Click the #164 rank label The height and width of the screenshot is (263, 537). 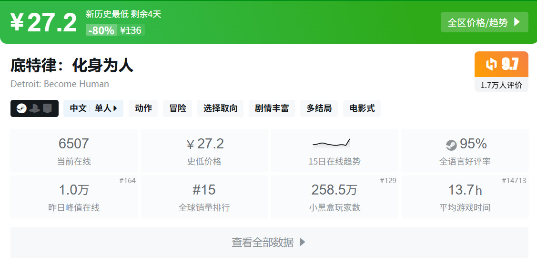pos(127,181)
